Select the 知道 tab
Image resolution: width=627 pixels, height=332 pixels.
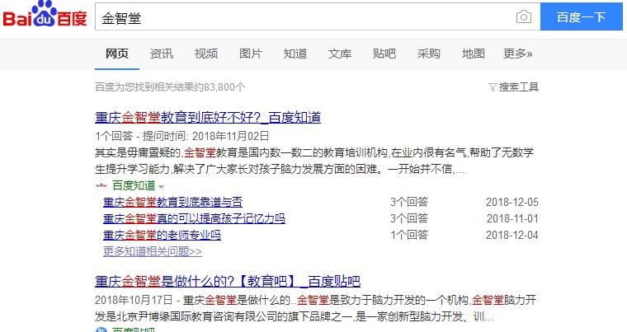(295, 54)
